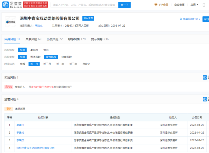Select 经营风险 risk type filter
This screenshot has width=209, height=153.
66,57
